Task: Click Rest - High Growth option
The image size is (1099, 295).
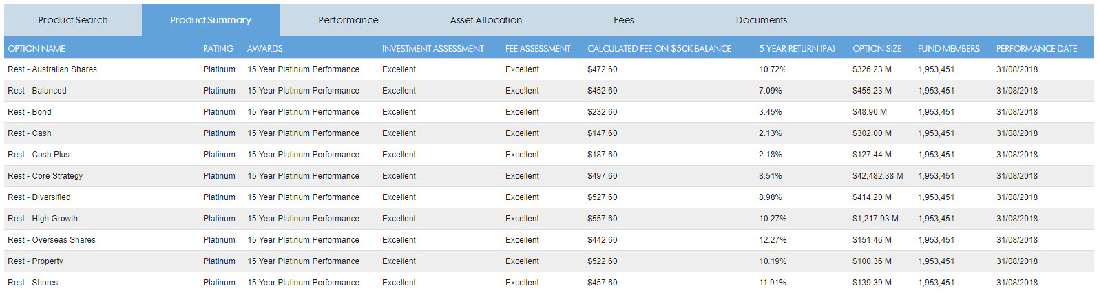Action: tap(43, 219)
